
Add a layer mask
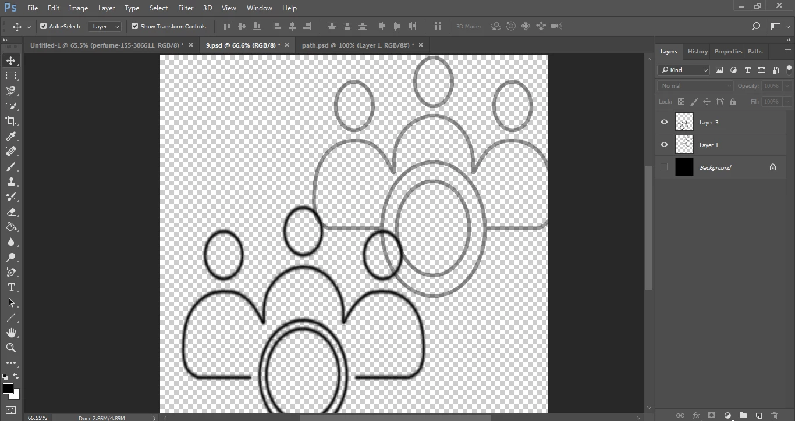coord(711,415)
